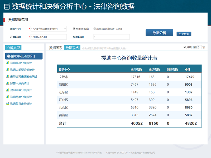Click the value 3320 in 北仑区 row

153,107
